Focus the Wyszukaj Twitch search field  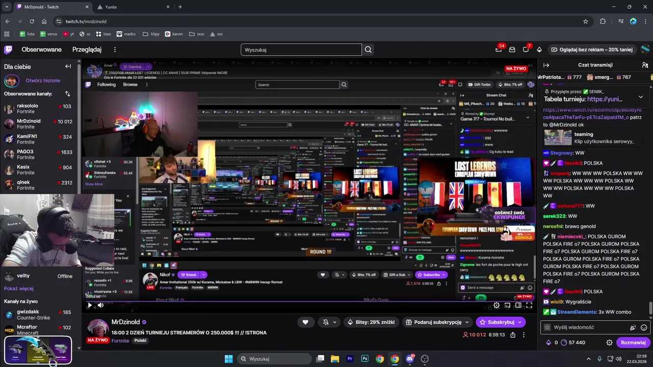click(301, 49)
